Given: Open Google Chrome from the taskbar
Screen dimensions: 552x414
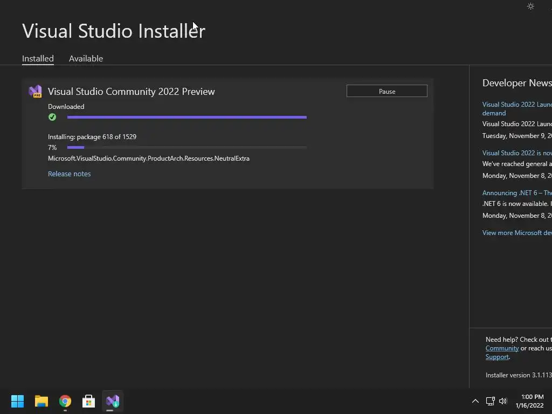Looking at the screenshot, I should click(x=65, y=401).
